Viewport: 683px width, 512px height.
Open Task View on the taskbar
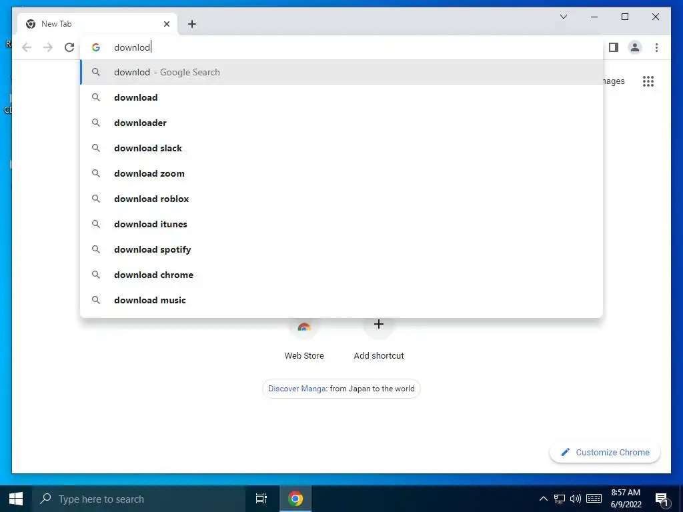[x=261, y=499]
